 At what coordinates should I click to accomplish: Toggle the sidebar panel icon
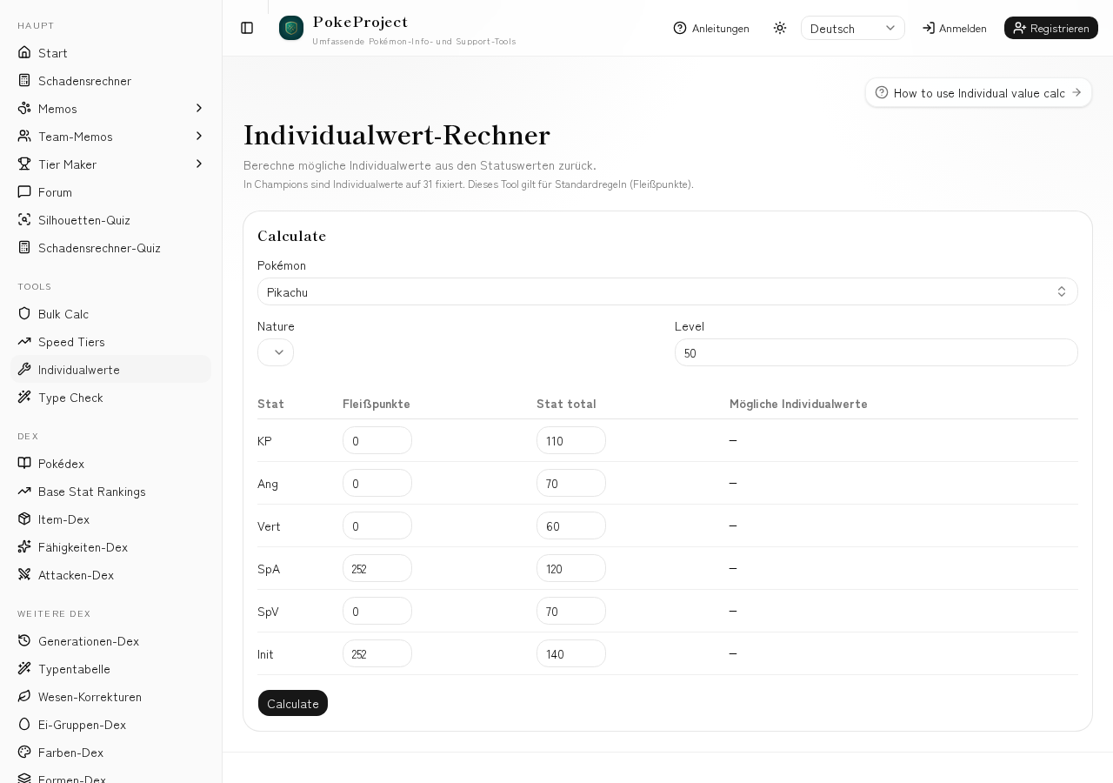(x=247, y=28)
